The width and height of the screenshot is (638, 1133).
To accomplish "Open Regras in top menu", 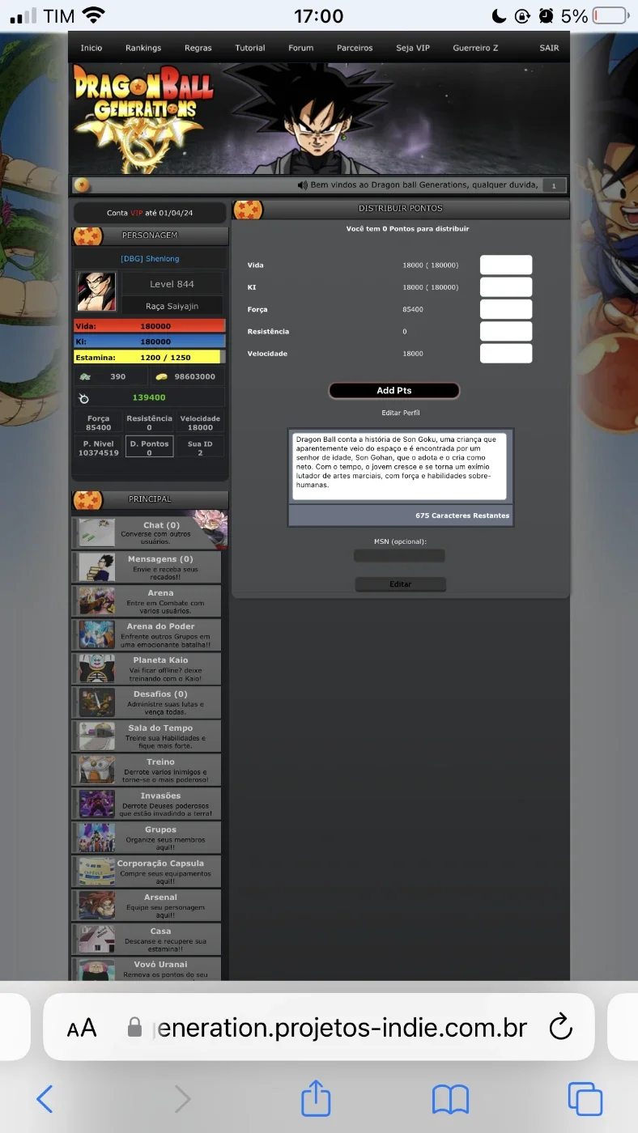I will point(198,48).
